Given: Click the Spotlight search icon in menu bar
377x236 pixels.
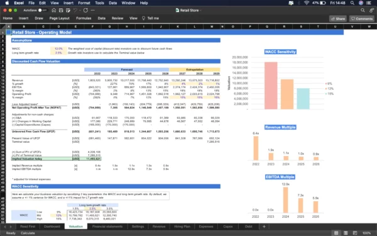Looking at the screenshot, I should 352,3.
